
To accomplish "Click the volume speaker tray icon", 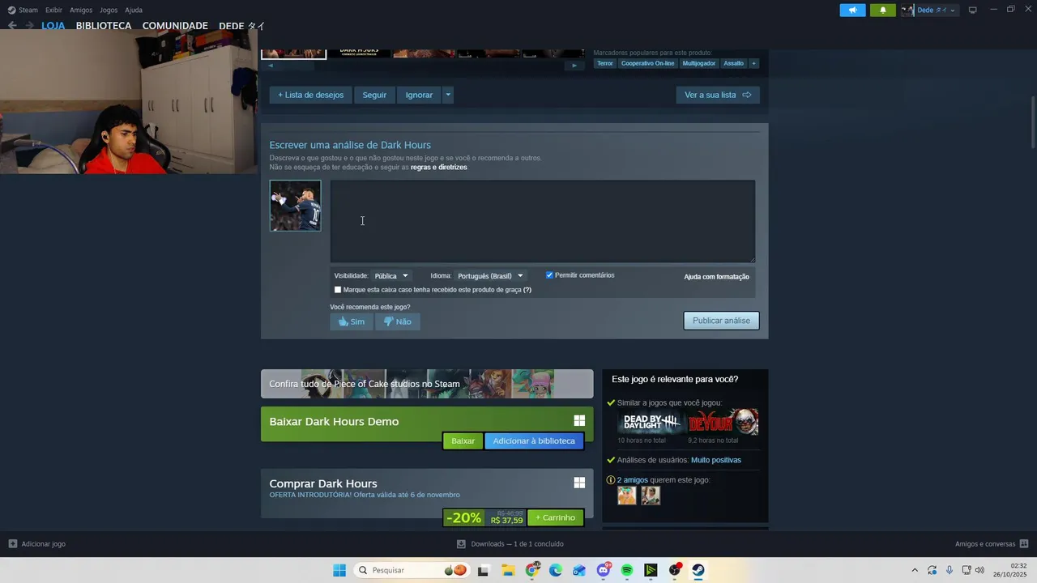I will tap(979, 570).
